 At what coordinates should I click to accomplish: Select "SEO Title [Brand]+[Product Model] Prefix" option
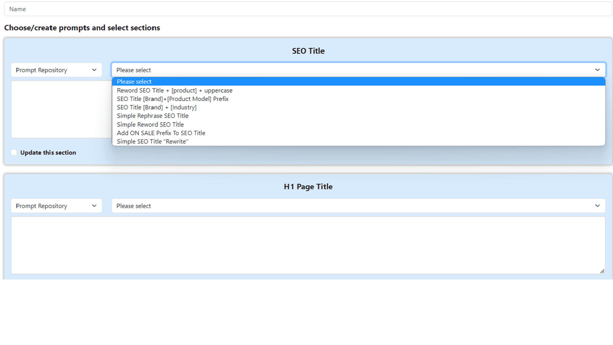[x=172, y=99]
